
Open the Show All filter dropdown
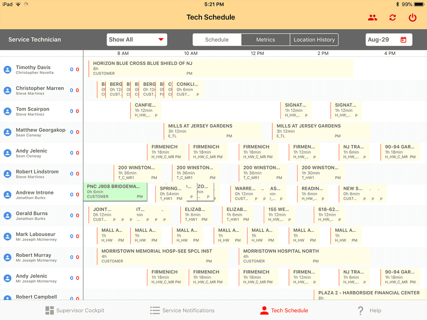(137, 40)
